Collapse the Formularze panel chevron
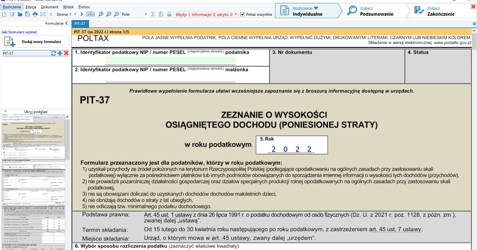The width and height of the screenshot is (477, 250). 67,23
